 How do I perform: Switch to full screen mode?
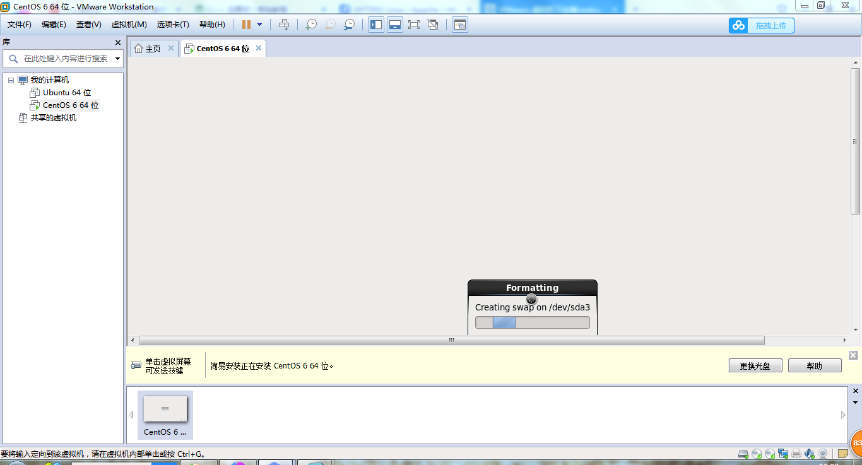(414, 25)
